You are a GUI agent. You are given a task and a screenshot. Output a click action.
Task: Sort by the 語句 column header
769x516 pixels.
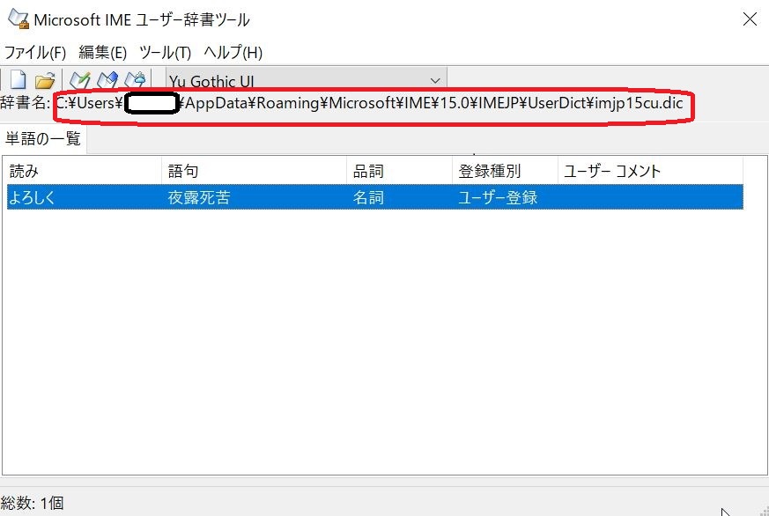click(x=254, y=171)
